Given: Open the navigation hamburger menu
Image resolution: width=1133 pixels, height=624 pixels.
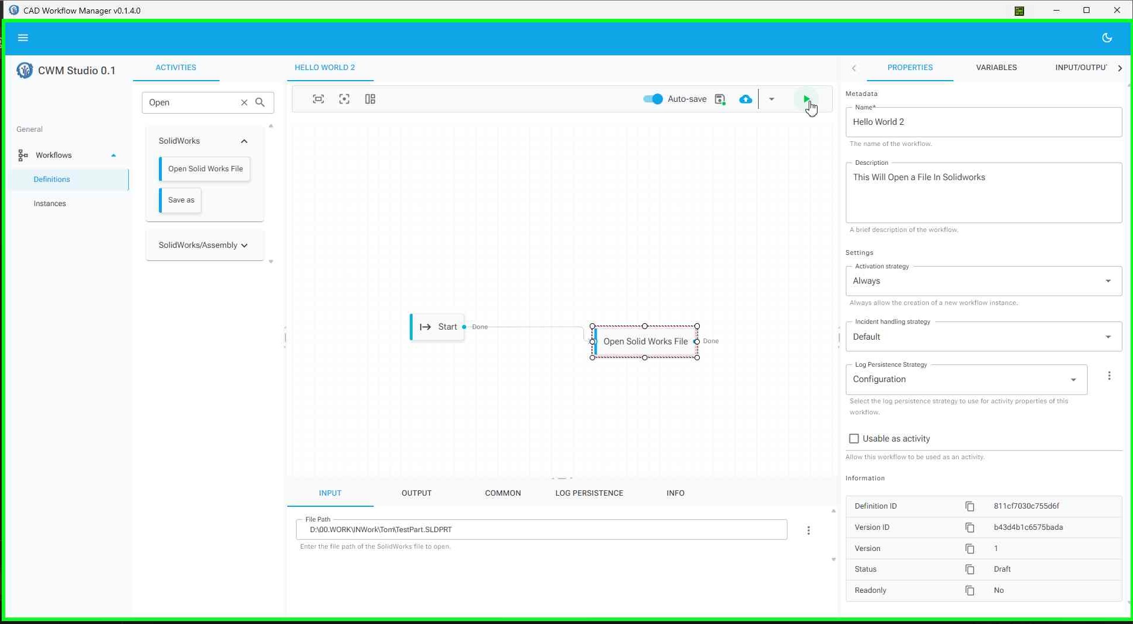Looking at the screenshot, I should pos(23,37).
